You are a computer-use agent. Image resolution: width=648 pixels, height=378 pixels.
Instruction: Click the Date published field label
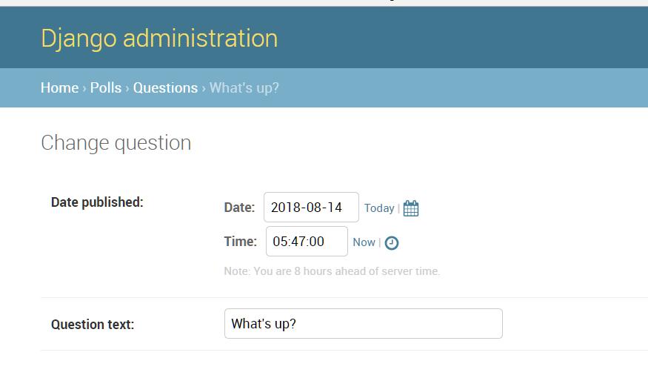tap(97, 202)
